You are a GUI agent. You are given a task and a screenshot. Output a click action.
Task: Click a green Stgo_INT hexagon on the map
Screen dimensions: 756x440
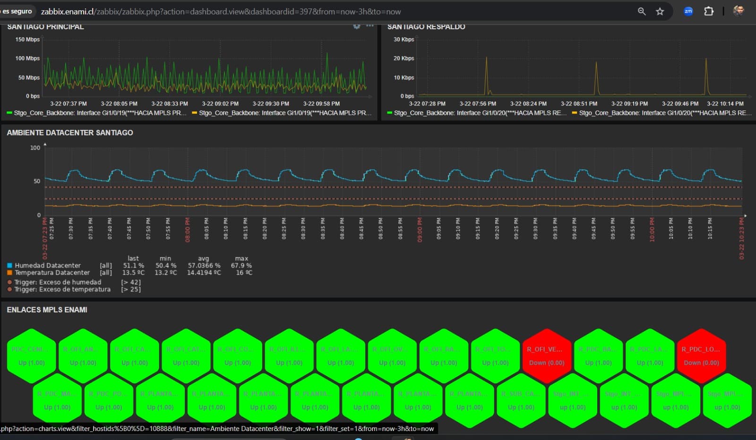572,399
